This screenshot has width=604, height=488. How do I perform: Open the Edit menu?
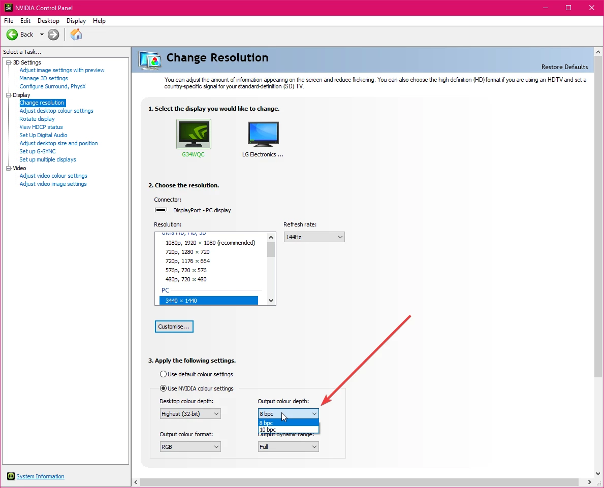click(x=25, y=21)
